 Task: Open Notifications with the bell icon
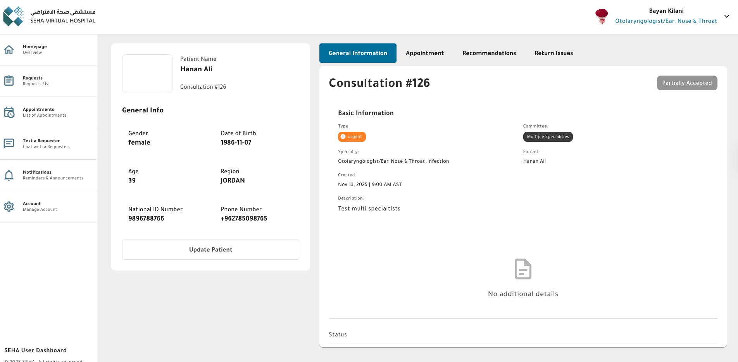[9, 175]
